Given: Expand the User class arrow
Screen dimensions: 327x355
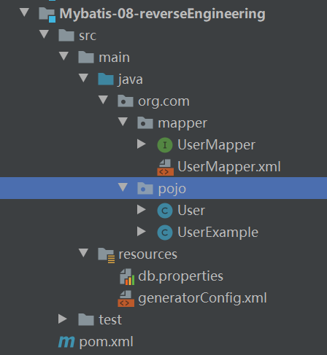Looking at the screenshot, I should click(142, 210).
